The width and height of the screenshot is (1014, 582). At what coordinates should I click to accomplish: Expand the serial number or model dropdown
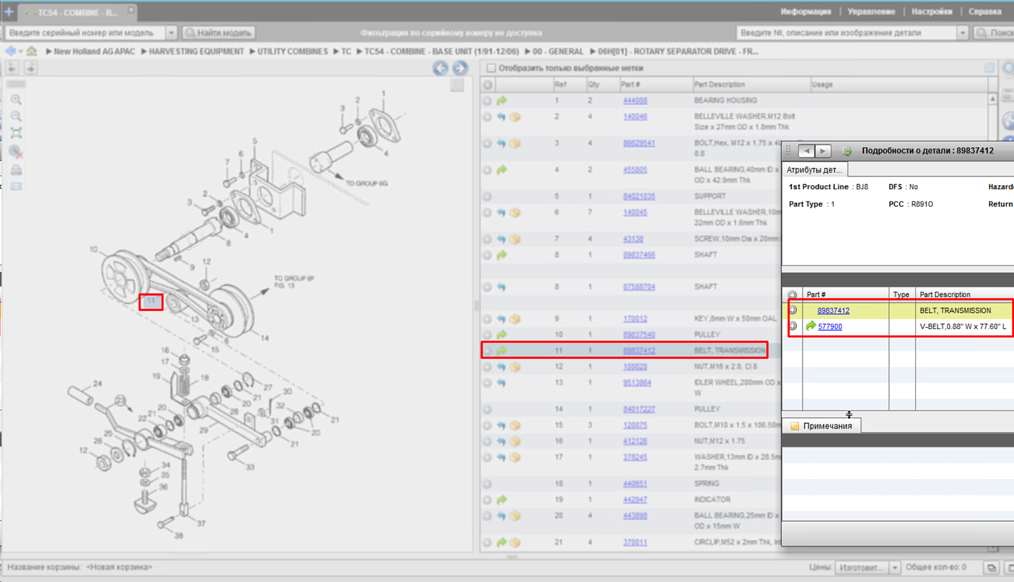(171, 32)
